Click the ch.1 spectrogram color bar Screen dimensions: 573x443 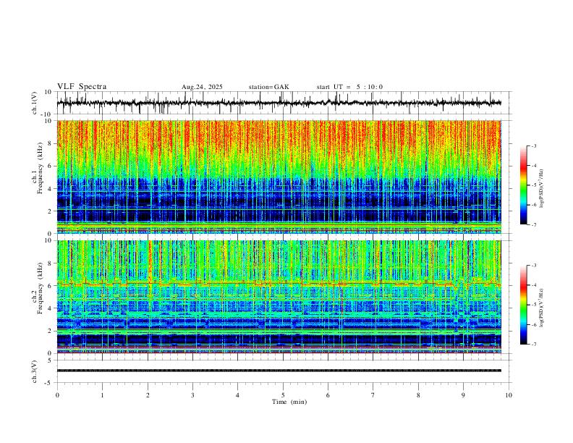tap(524, 185)
